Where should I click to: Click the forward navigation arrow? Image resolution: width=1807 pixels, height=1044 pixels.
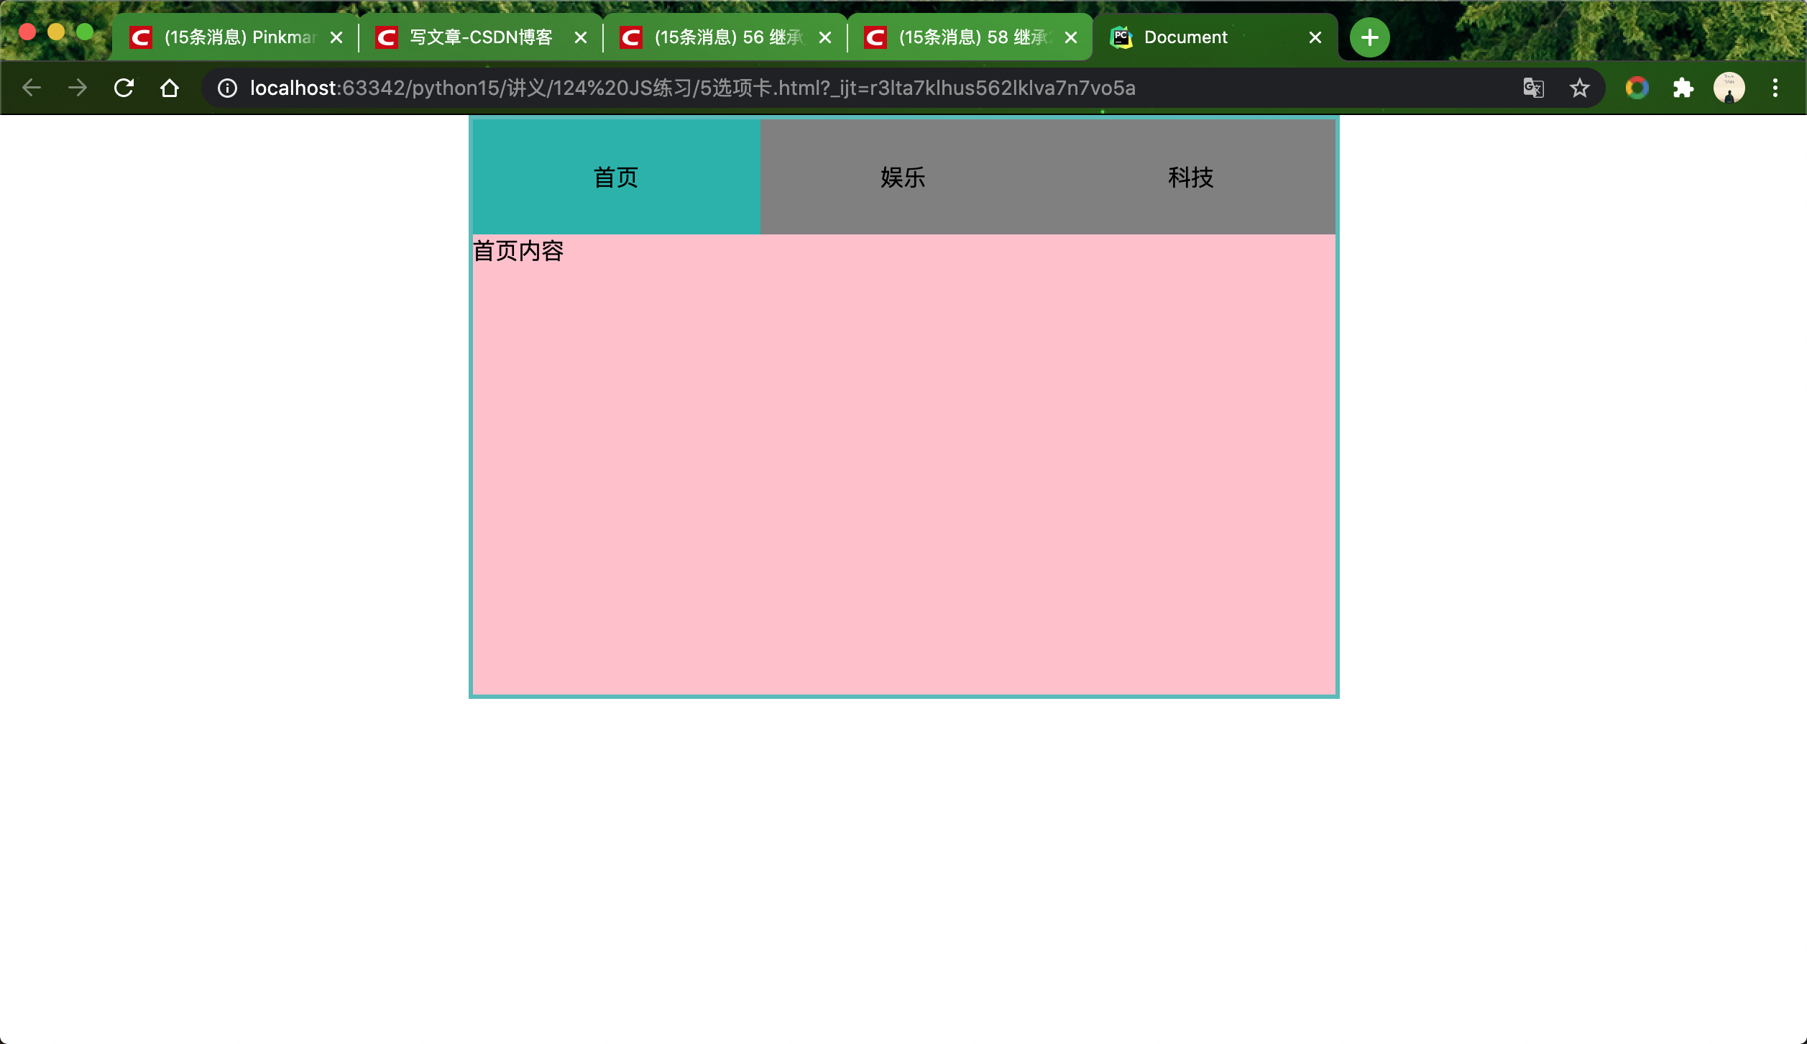tap(77, 88)
